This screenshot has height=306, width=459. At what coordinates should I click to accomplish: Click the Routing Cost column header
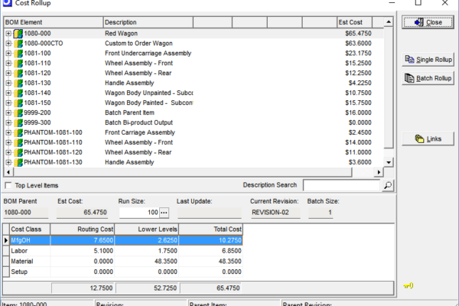point(83,229)
